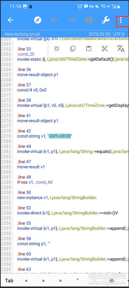This screenshot has height=288, width=129.
Task: Open the wrench tools icon
Action: 106,20
